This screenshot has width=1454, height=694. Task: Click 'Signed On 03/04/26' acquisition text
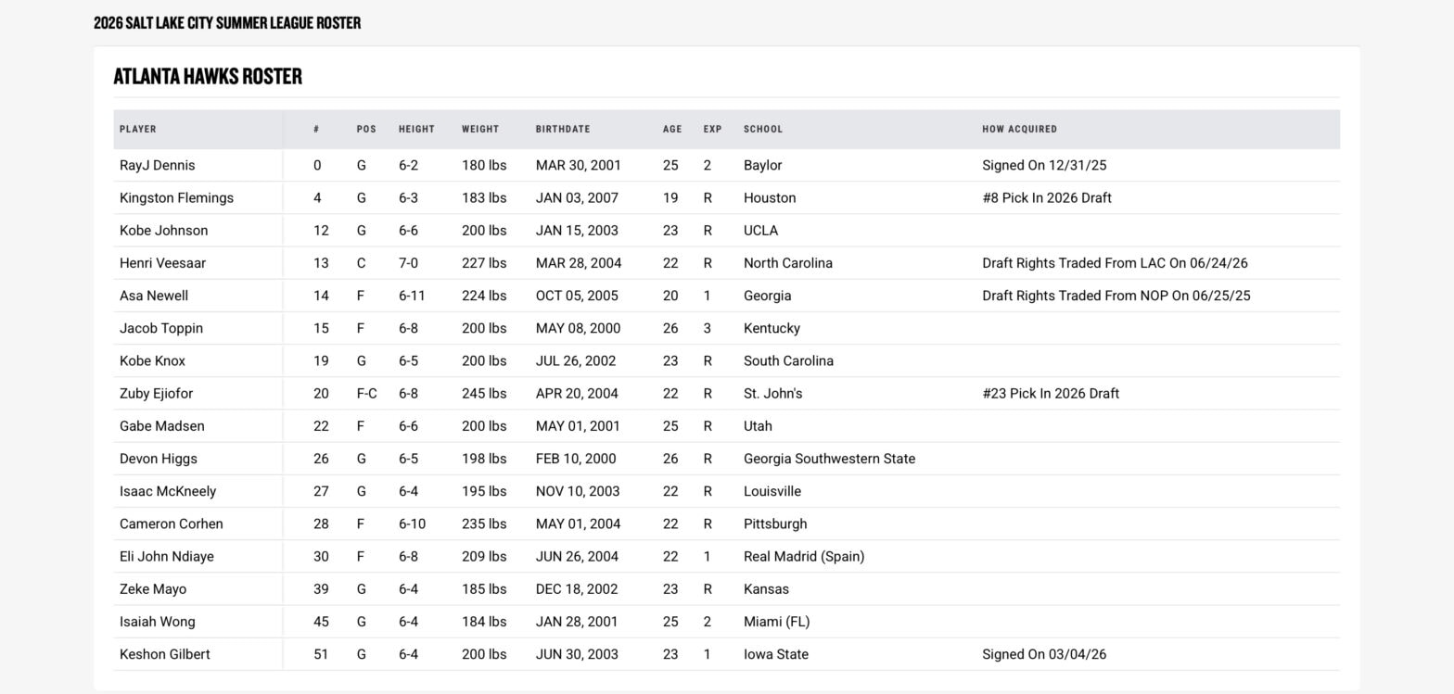pos(1044,654)
